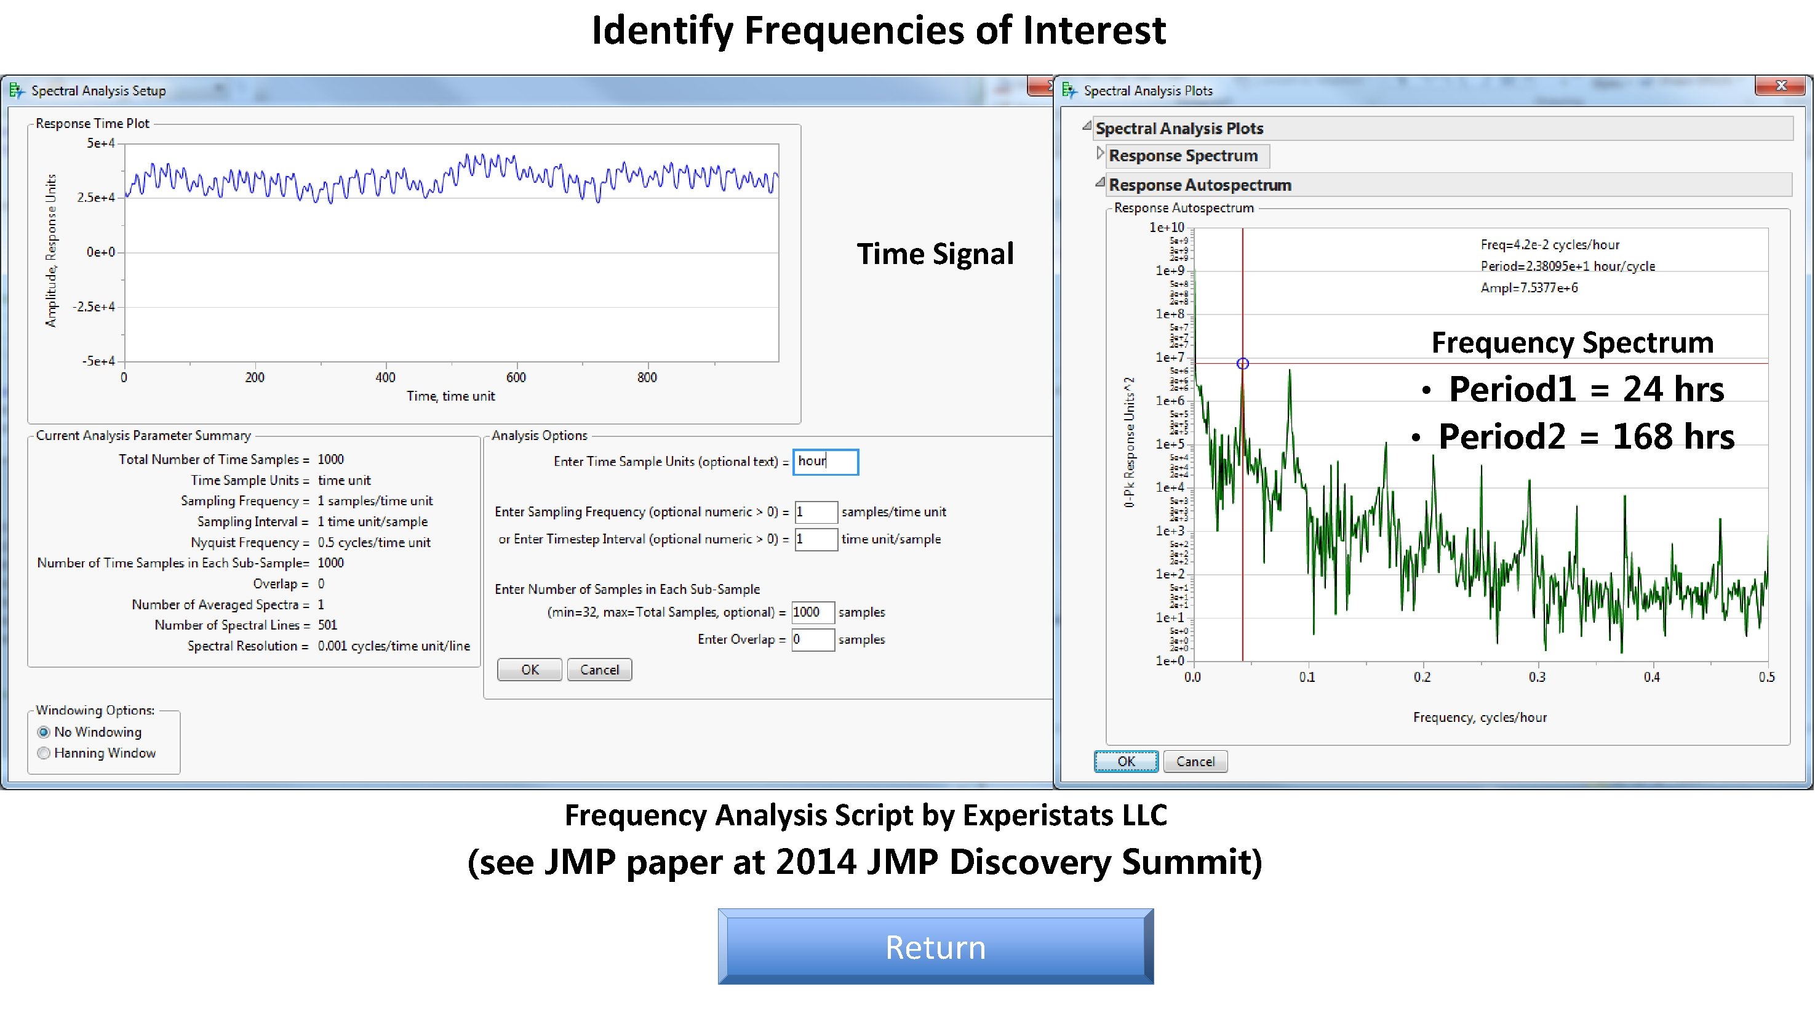
Task: Collapse the Spectral Analysis Plots outline triangle
Action: point(1087,127)
